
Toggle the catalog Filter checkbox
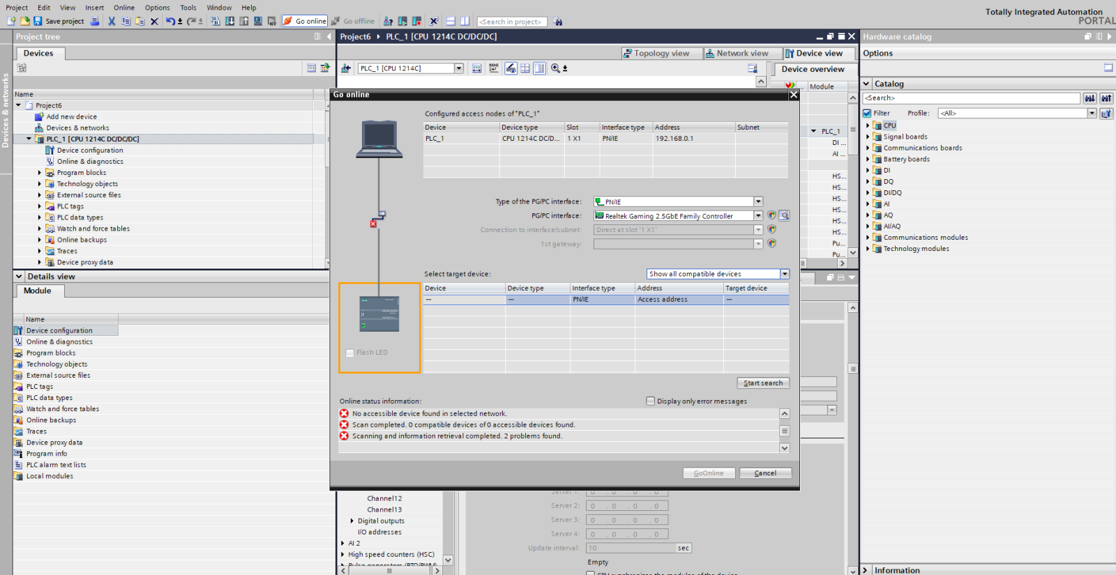pyautogui.click(x=867, y=113)
